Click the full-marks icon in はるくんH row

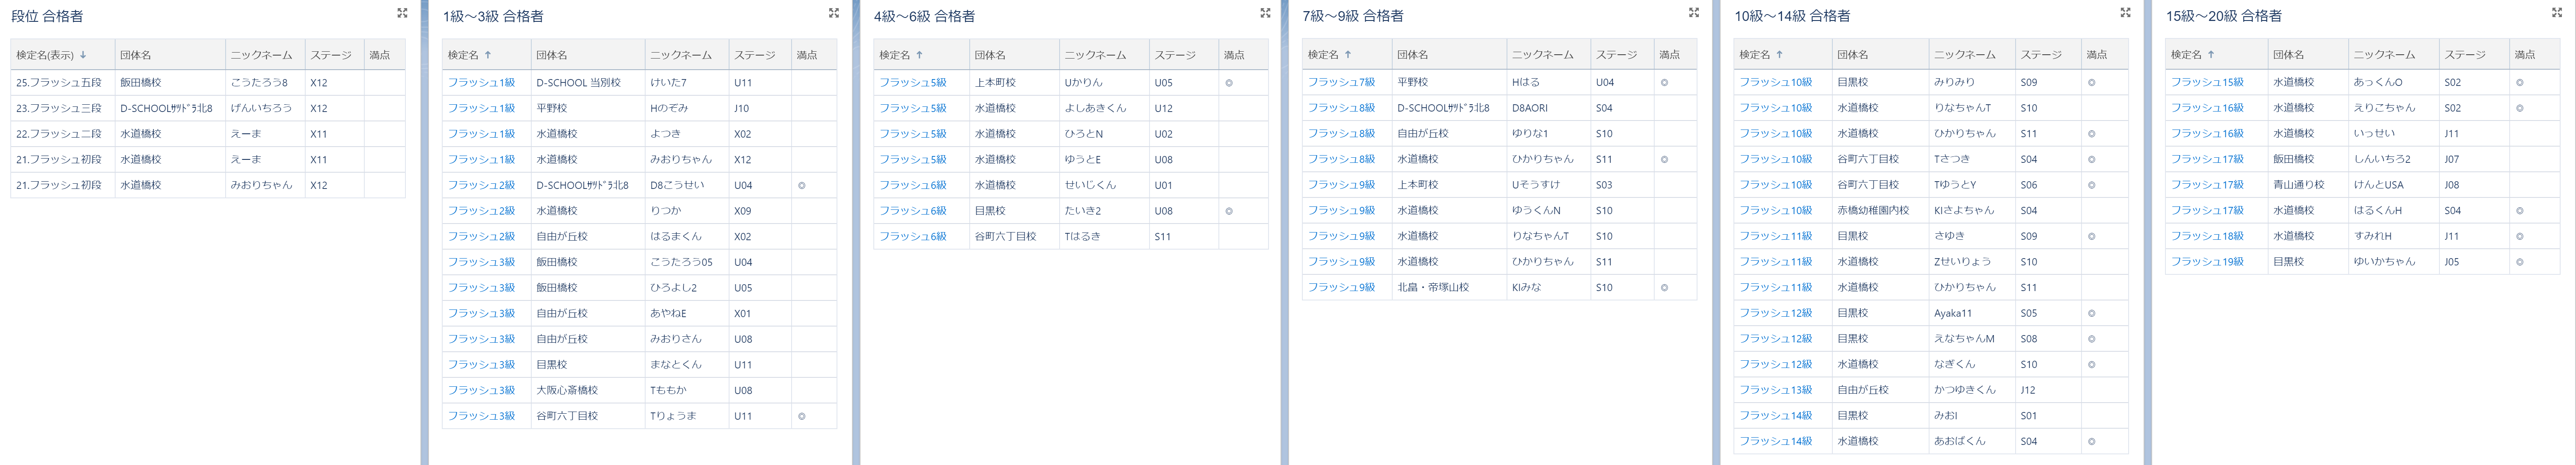[2519, 211]
